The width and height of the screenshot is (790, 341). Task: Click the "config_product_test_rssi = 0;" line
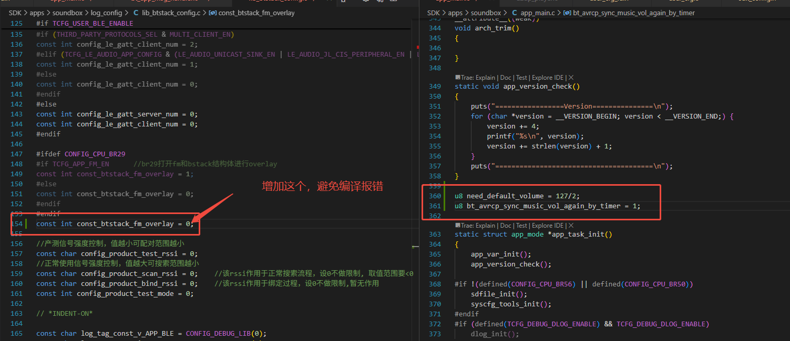coord(117,254)
